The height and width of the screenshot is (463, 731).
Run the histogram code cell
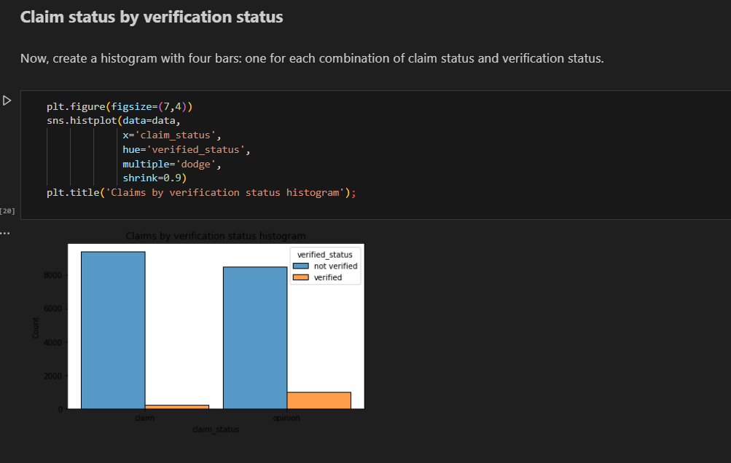click(7, 100)
